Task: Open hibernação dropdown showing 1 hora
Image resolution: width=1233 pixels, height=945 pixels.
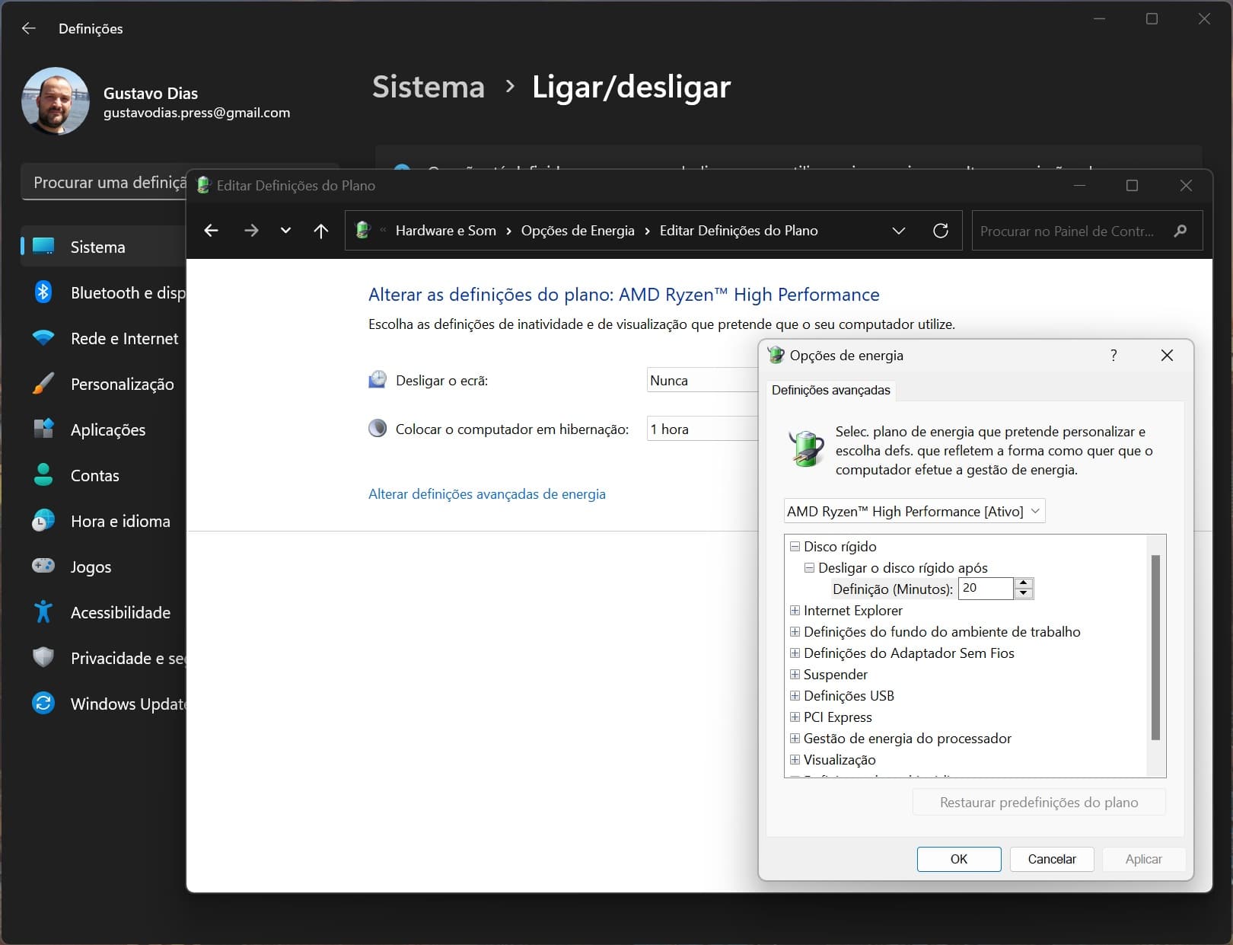Action: pos(703,429)
